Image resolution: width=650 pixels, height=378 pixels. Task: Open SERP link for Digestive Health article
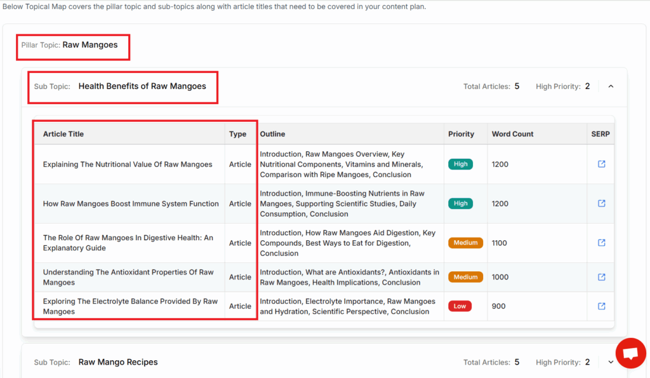(x=601, y=243)
